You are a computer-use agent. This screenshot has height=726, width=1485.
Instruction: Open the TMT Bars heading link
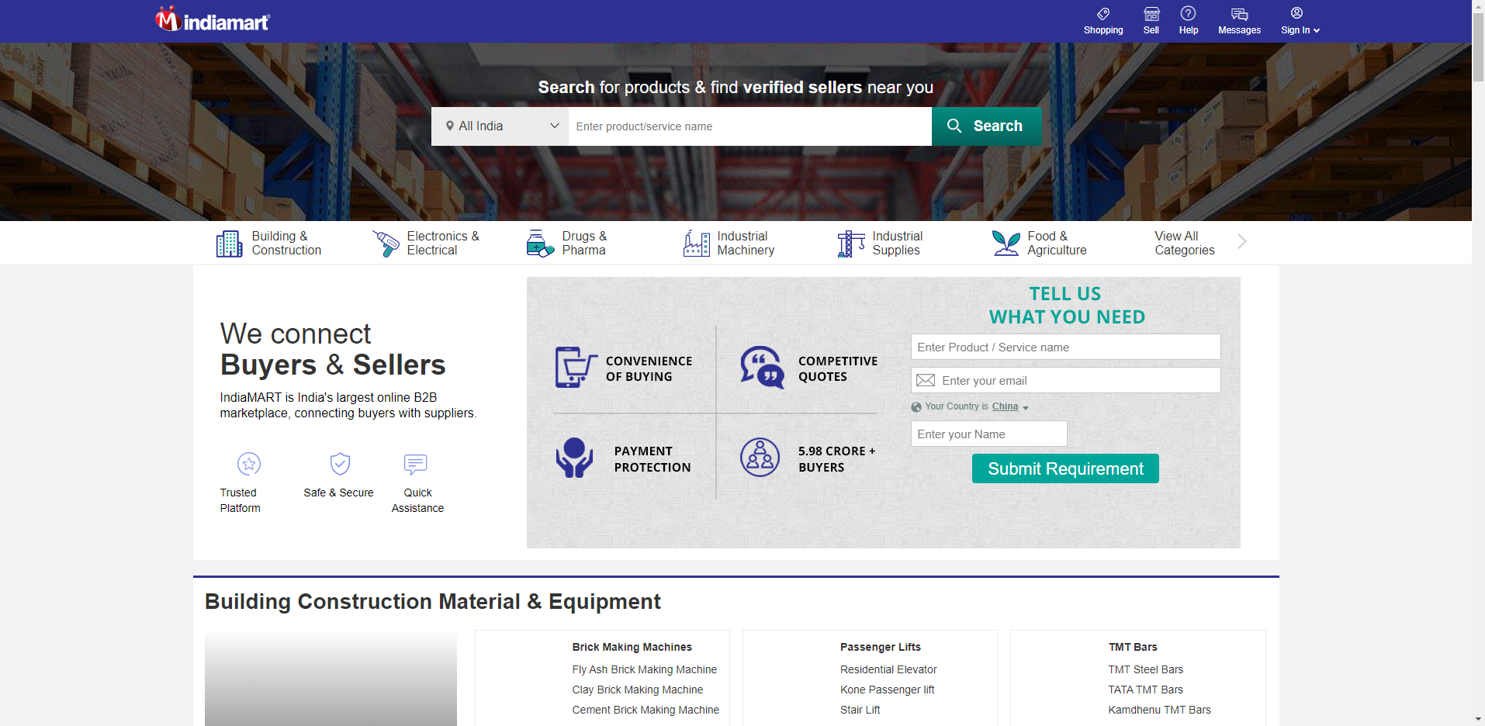click(x=1133, y=647)
